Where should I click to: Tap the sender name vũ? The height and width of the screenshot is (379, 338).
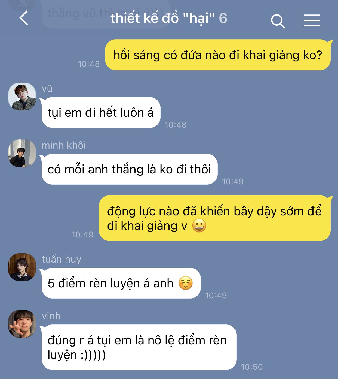[47, 89]
